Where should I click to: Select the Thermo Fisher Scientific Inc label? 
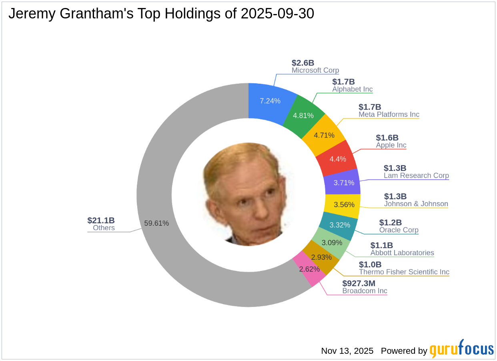(404, 272)
